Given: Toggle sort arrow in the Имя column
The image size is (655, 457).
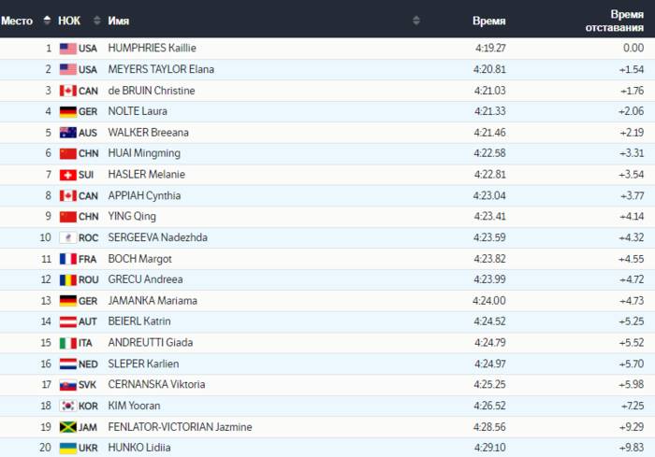Looking at the screenshot, I should pos(416,20).
